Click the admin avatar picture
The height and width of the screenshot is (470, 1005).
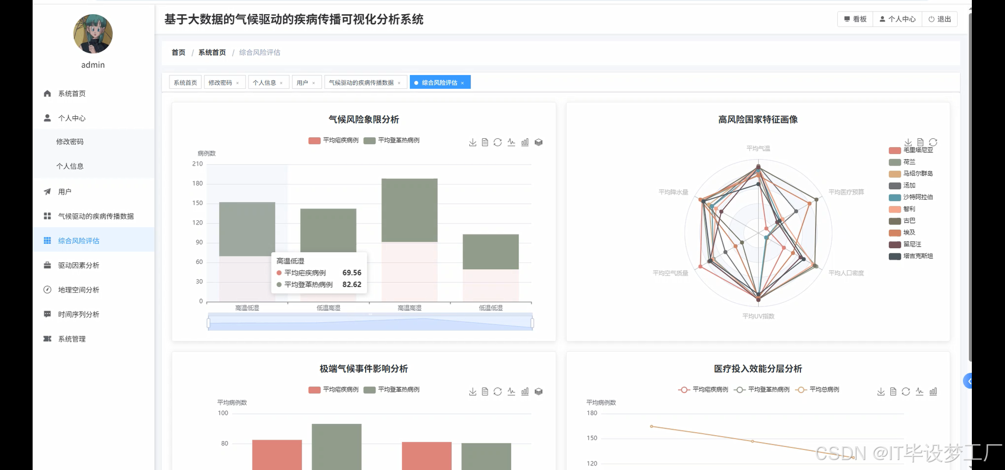point(93,34)
